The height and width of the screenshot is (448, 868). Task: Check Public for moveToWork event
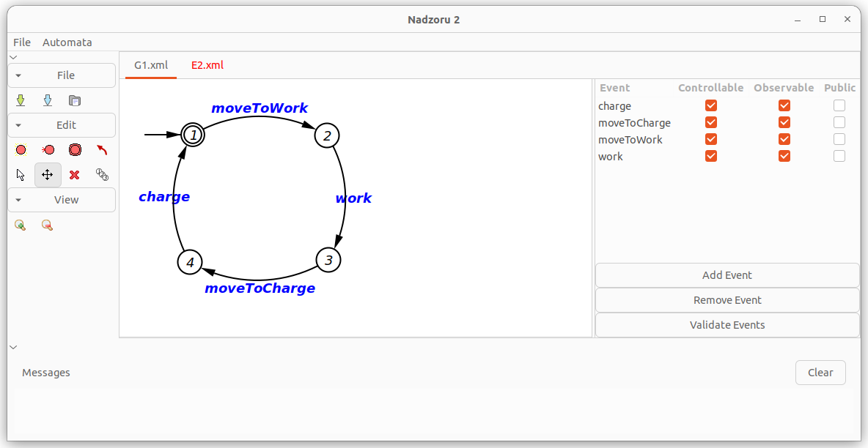[x=839, y=139]
